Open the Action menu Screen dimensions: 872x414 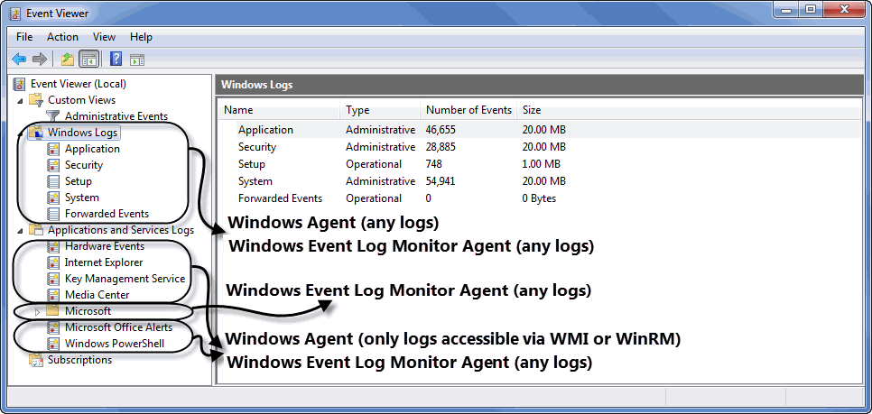coord(62,37)
